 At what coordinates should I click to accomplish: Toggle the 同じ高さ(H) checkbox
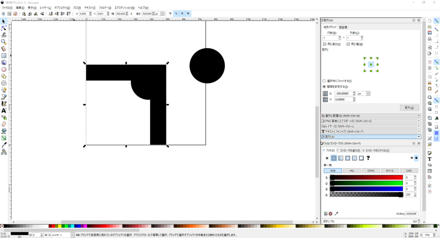(x=325, y=44)
